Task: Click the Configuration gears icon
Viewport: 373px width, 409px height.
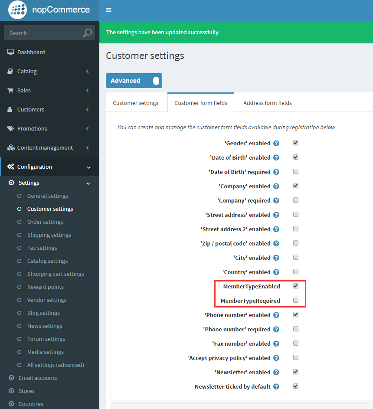Action: [x=11, y=167]
